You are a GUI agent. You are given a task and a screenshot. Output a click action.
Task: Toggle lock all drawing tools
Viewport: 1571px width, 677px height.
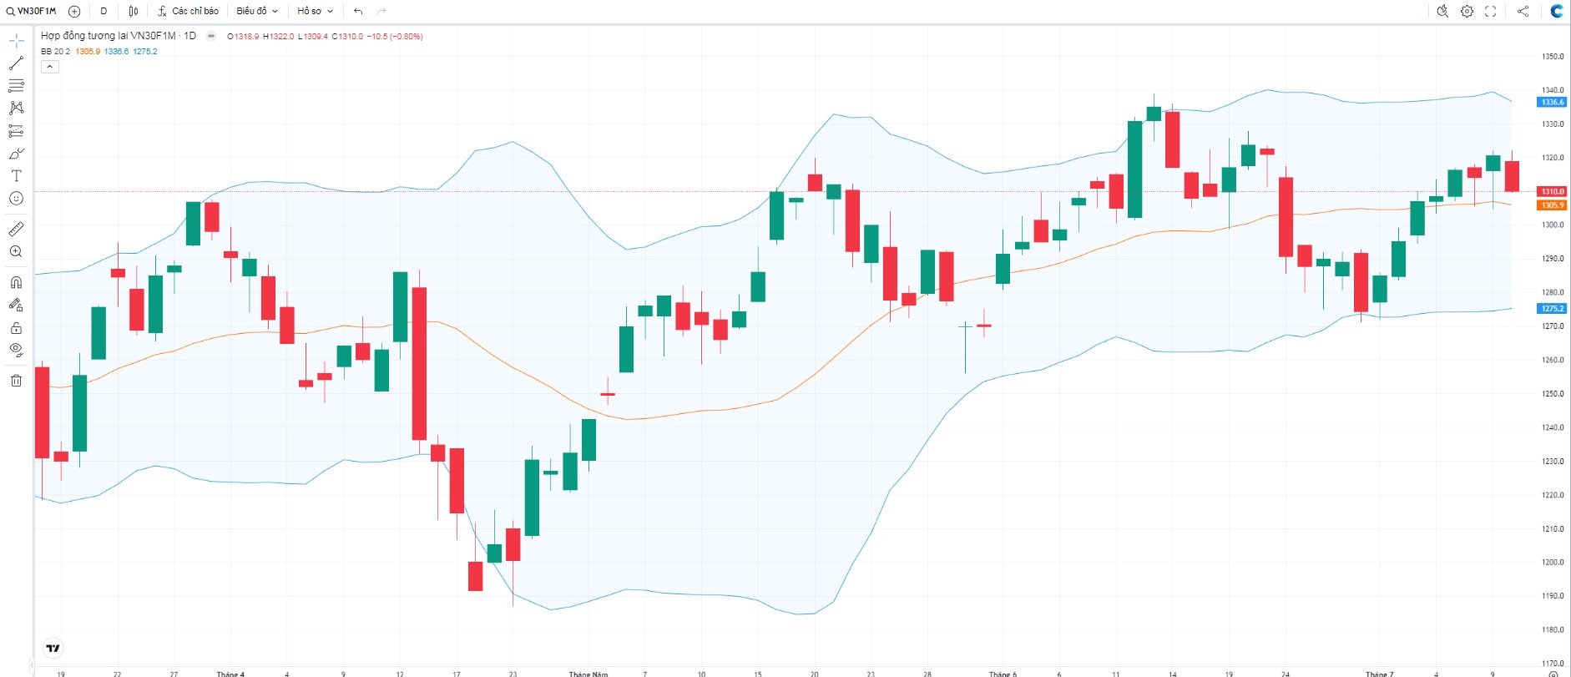(16, 327)
